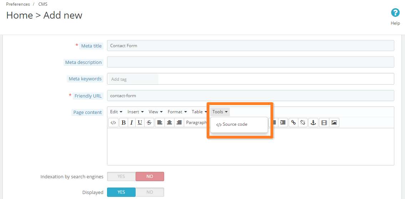Open the Insert dropdown menu
The height and width of the screenshot is (199, 405).
tap(136, 112)
